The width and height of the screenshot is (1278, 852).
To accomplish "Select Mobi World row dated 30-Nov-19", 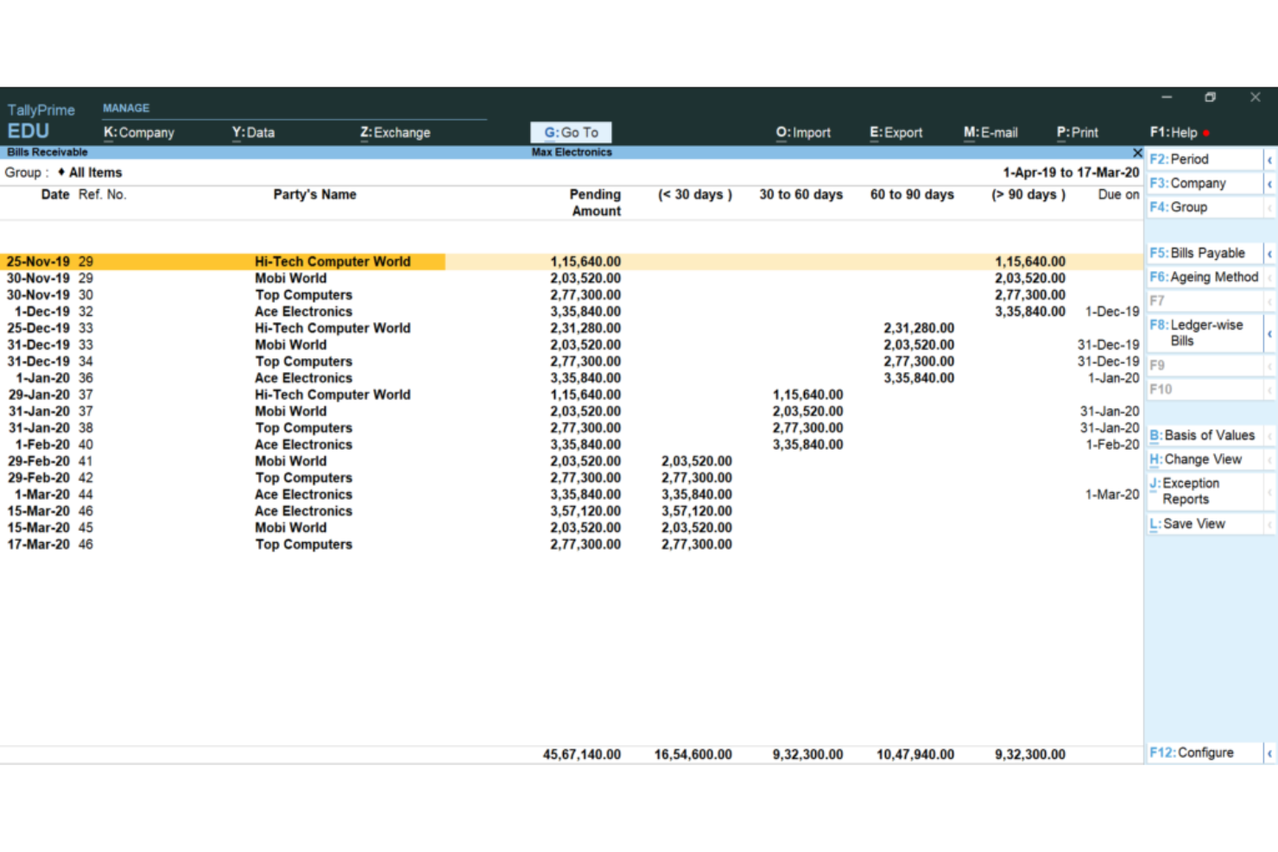I will click(571, 278).
